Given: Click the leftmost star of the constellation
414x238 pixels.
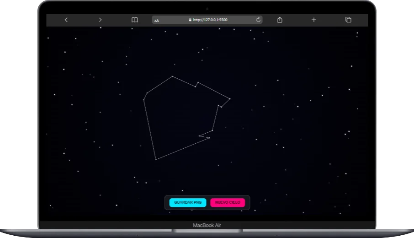Looking at the screenshot, I should tap(144, 99).
